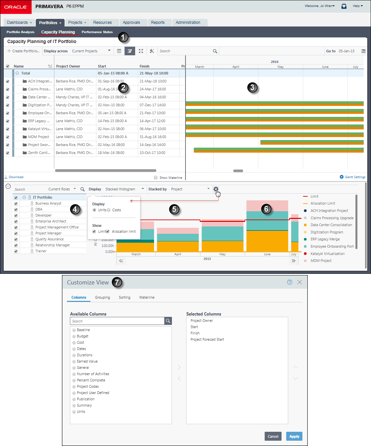The image size is (371, 446).
Task: Enable Show Waterline checkbox
Action: tap(156, 177)
